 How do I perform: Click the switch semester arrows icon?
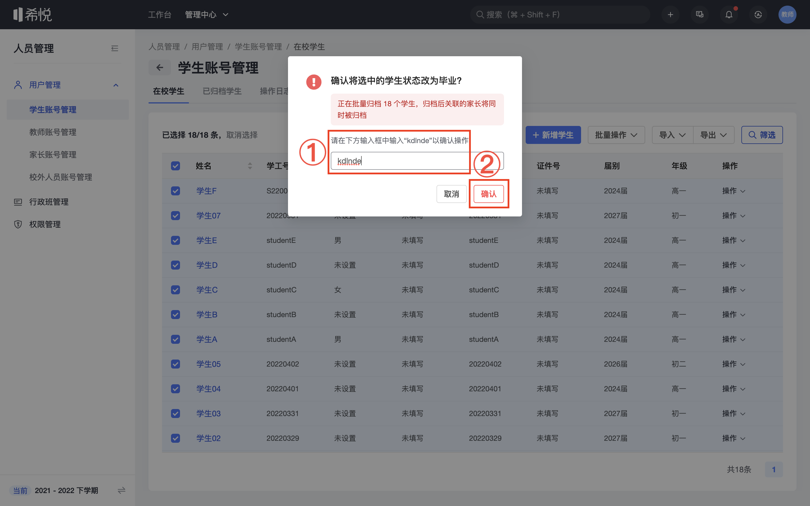click(x=121, y=490)
